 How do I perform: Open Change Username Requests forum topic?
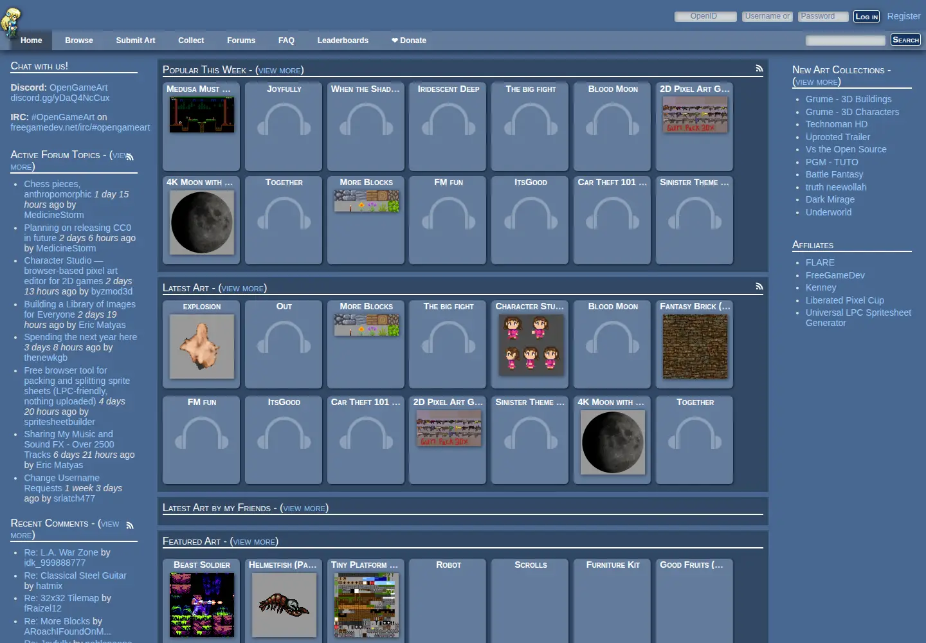click(62, 483)
